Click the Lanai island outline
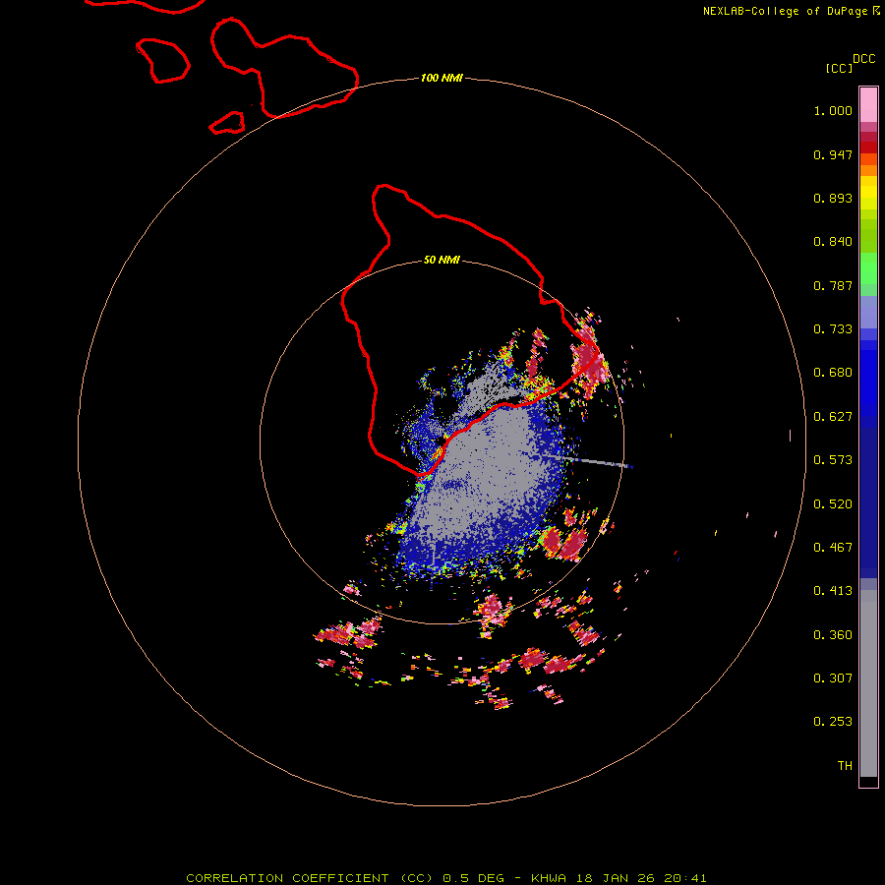Screen dimensions: 885x885 point(163,60)
